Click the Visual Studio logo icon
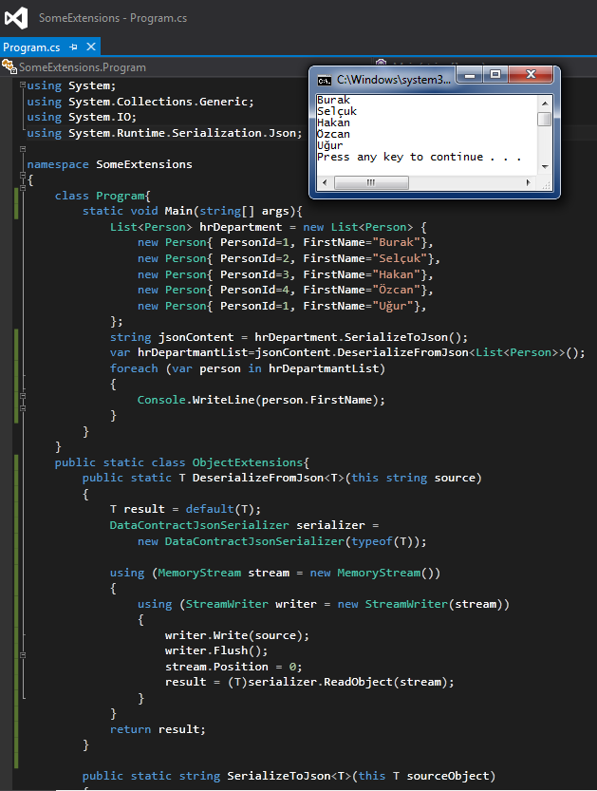The width and height of the screenshot is (597, 791). [16, 18]
